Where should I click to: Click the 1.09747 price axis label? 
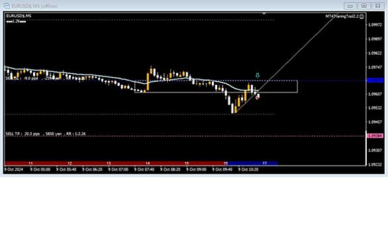[375, 67]
